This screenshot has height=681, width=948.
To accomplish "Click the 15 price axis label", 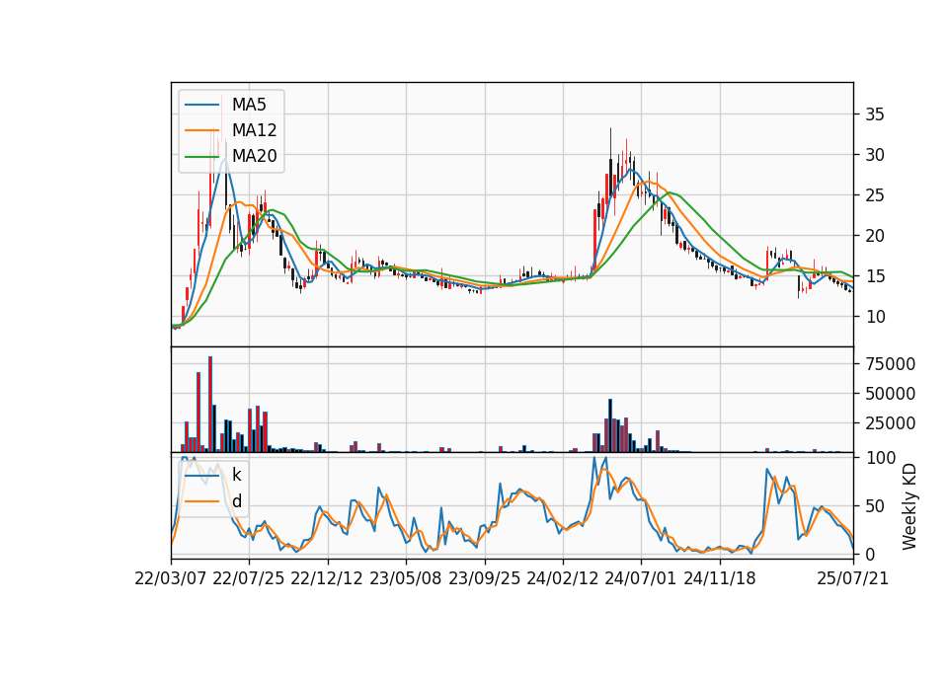I will tap(875, 276).
